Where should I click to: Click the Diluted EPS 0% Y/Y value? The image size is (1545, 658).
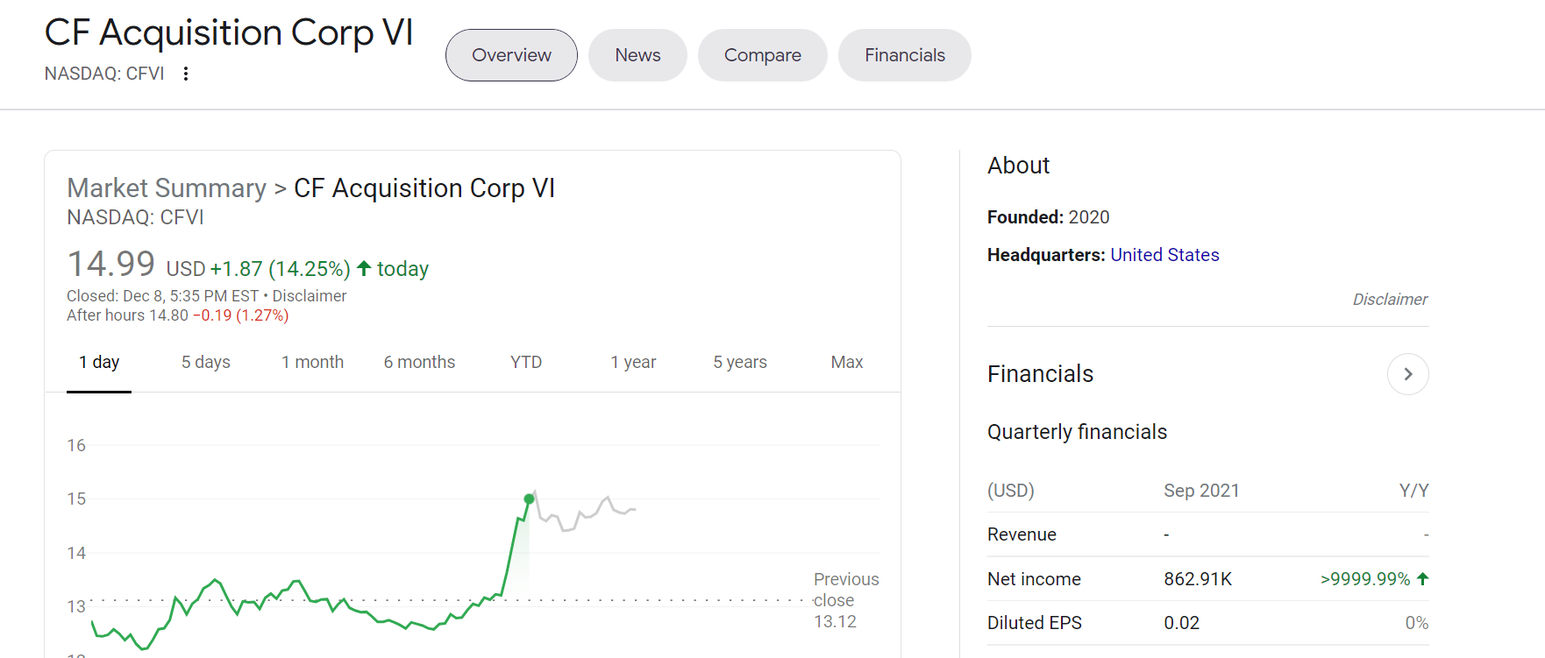[1417, 623]
